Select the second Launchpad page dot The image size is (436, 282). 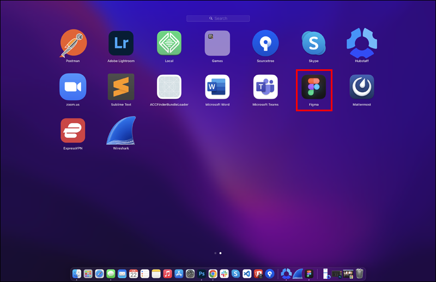(221, 253)
